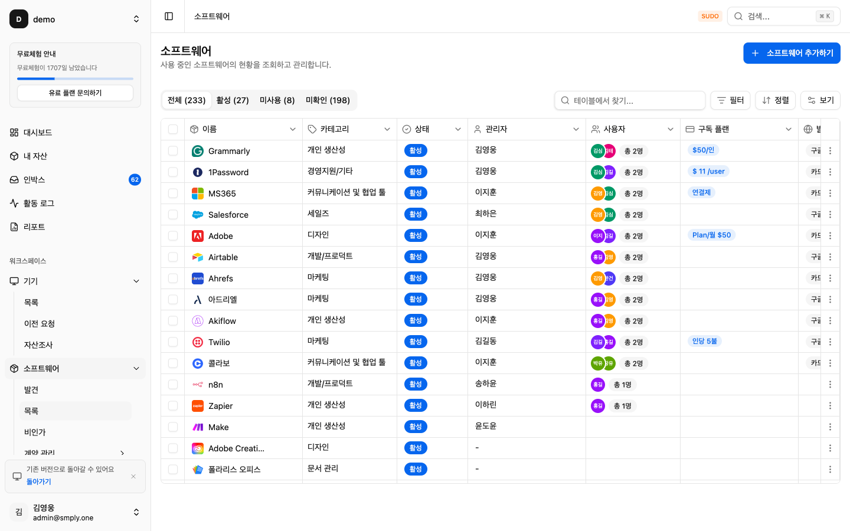Check the Airtable row checkbox
The image size is (850, 531).
click(173, 257)
